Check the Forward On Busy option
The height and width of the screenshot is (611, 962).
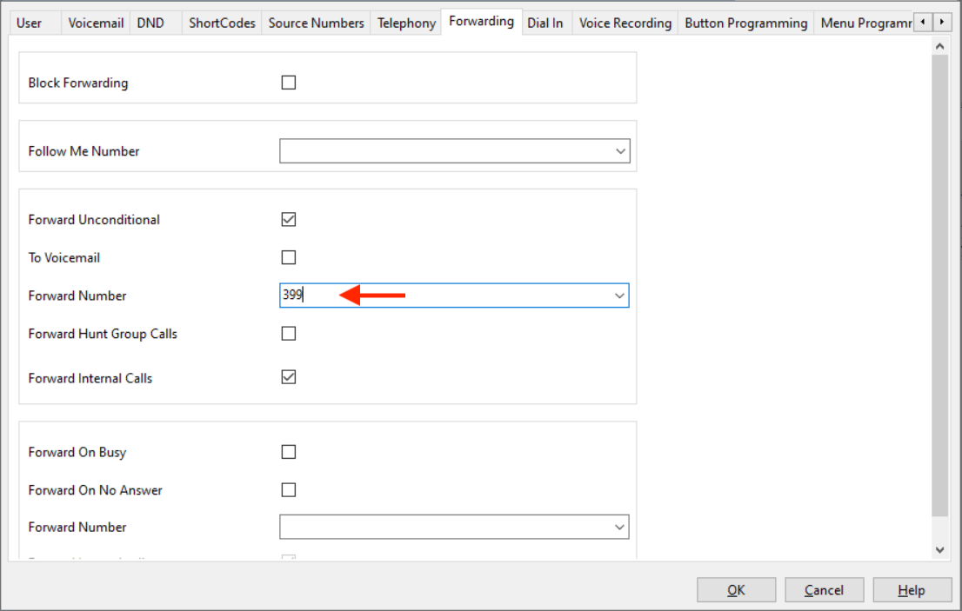[289, 452]
